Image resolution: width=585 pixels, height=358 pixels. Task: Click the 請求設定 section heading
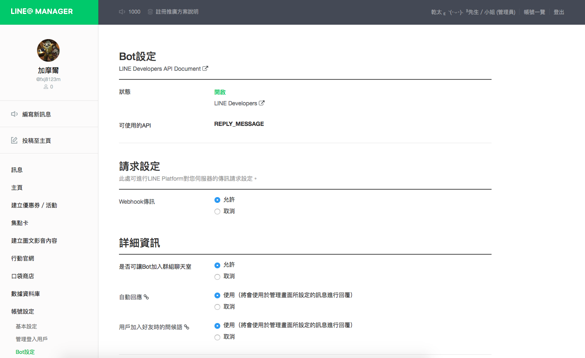click(140, 166)
